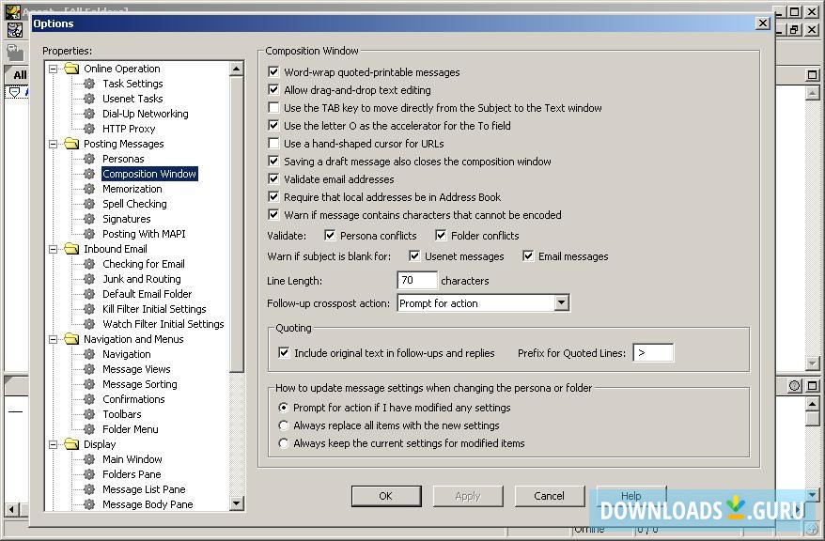The width and height of the screenshot is (825, 541).
Task: Collapse the Navigation and Menus node
Action: tap(54, 339)
